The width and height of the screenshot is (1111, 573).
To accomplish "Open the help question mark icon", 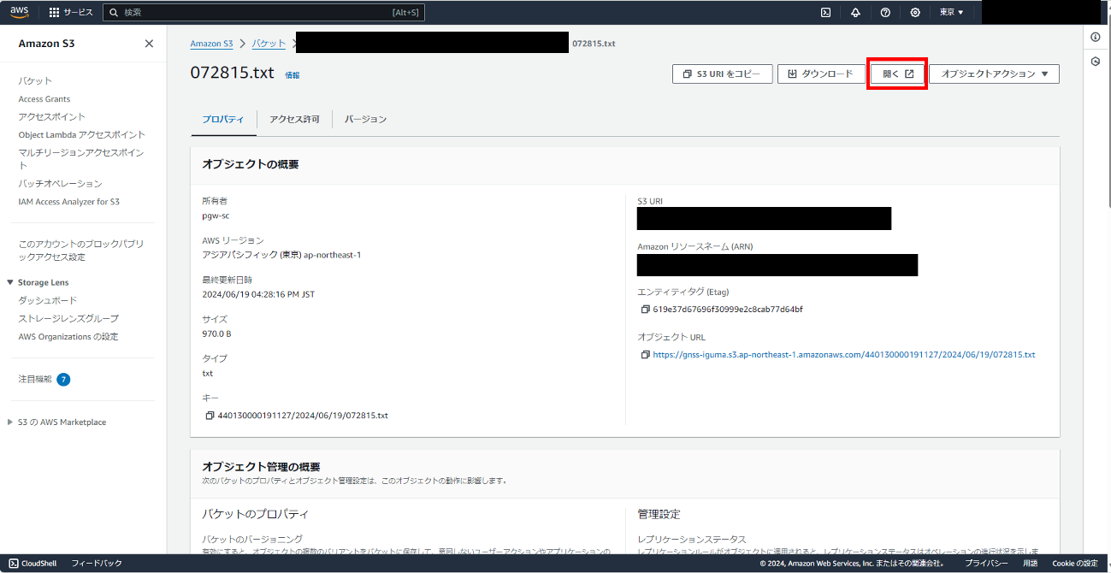I will coord(885,13).
